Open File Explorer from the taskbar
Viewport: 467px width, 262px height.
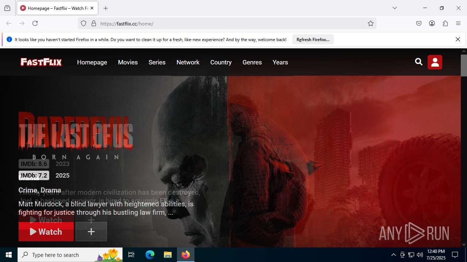(x=167, y=255)
